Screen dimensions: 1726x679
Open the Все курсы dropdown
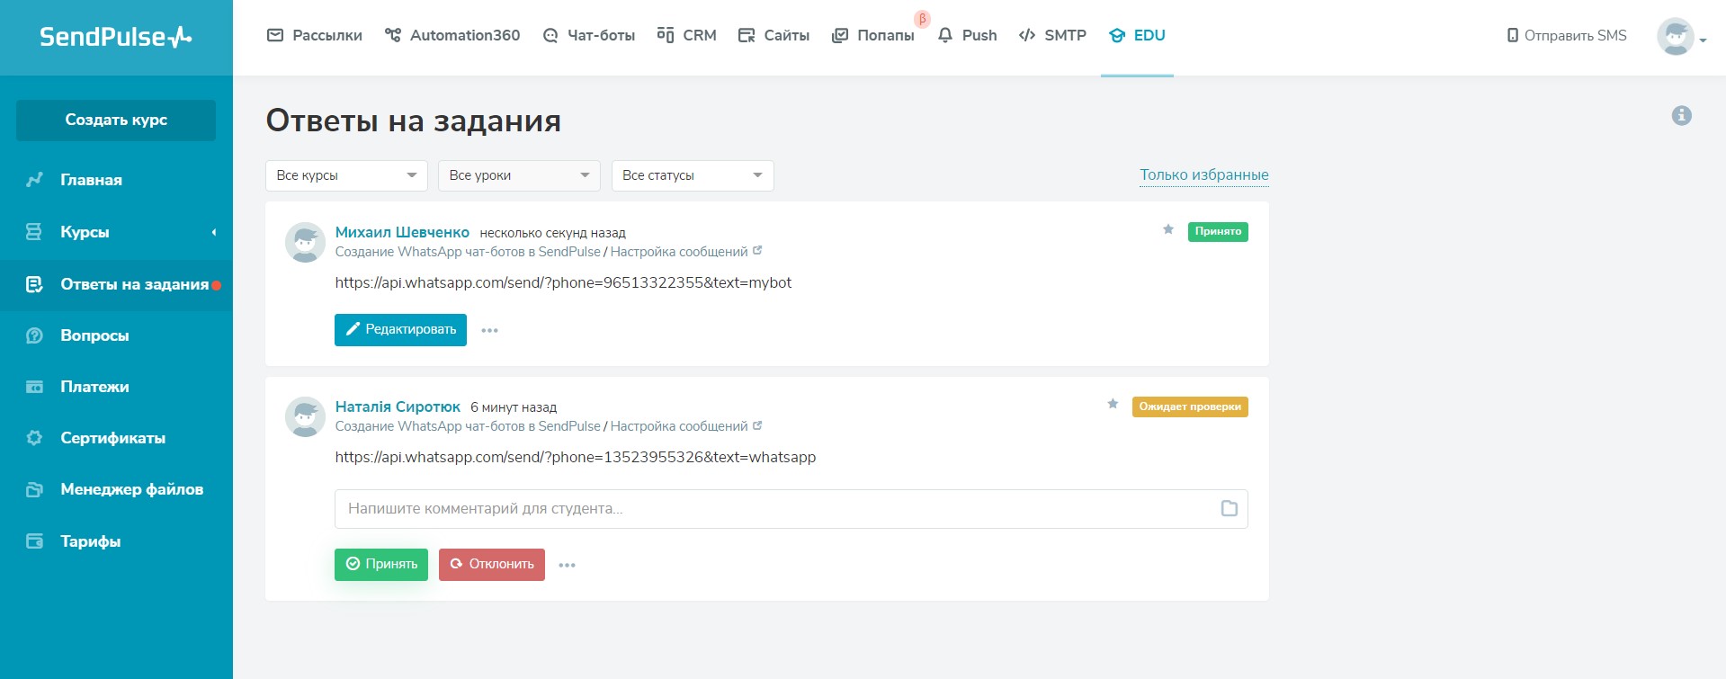346,175
